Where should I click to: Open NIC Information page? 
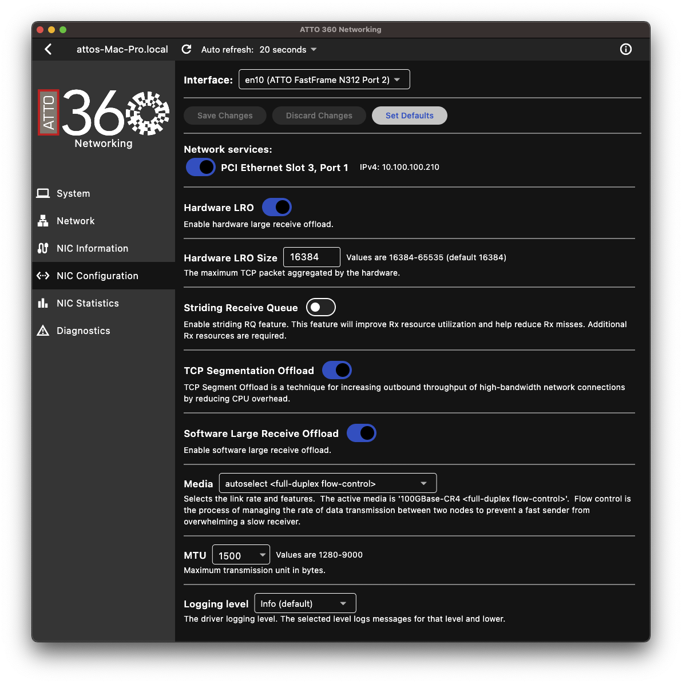[x=104, y=248]
